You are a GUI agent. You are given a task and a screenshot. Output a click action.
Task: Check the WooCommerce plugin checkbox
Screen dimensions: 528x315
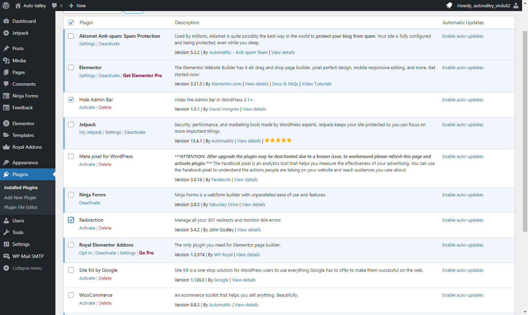71,295
